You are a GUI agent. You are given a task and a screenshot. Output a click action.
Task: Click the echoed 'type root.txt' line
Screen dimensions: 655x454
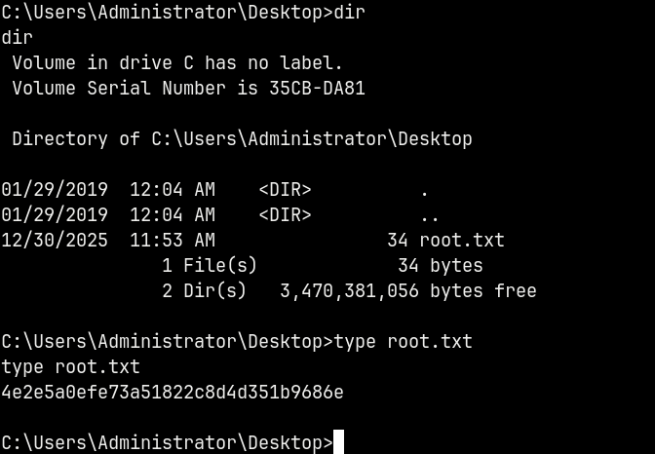70,367
